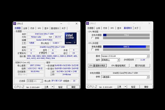Expand 工具 dropdown arrow in right window
The width and height of the screenshot is (165, 110).
coord(125,87)
